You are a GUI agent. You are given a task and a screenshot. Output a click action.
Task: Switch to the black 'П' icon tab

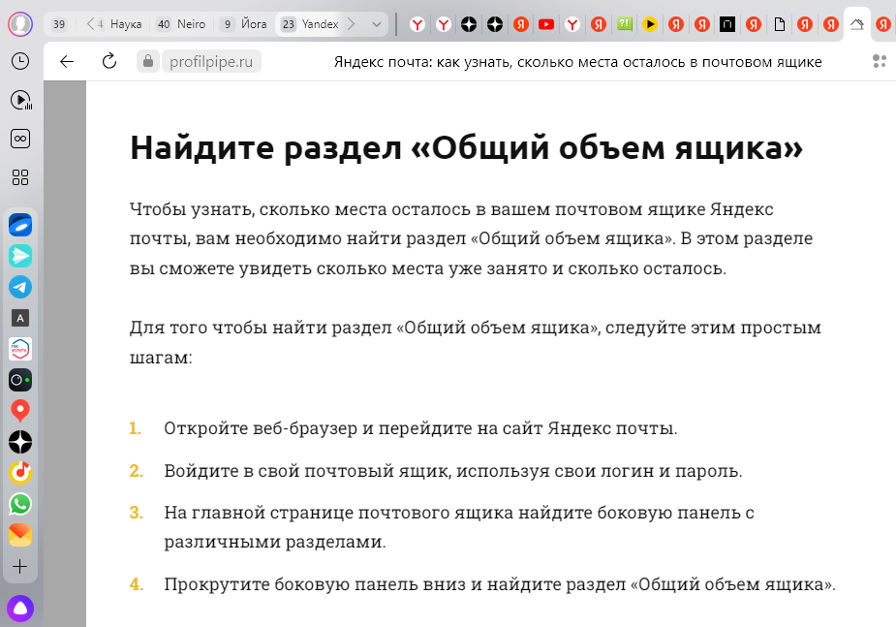(726, 24)
